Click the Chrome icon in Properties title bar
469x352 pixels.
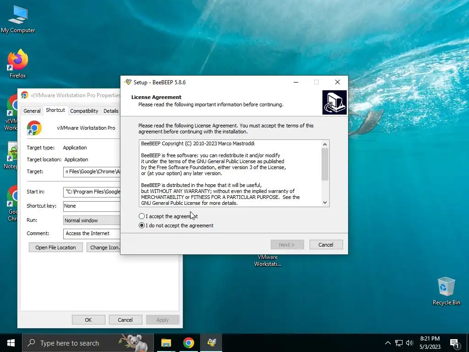25,95
